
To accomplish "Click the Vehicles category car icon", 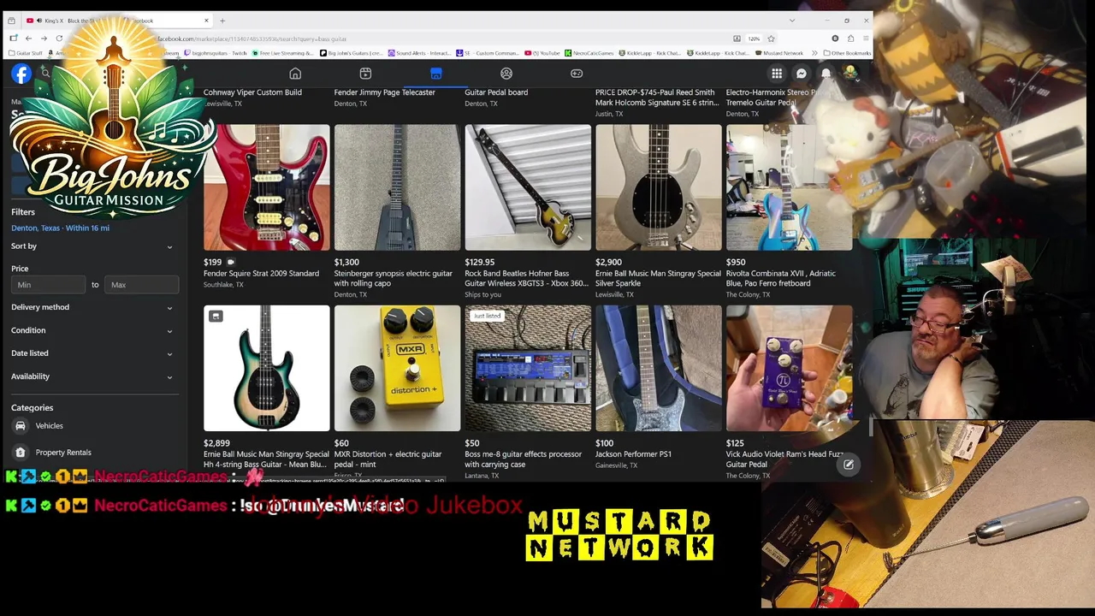I will click(21, 426).
